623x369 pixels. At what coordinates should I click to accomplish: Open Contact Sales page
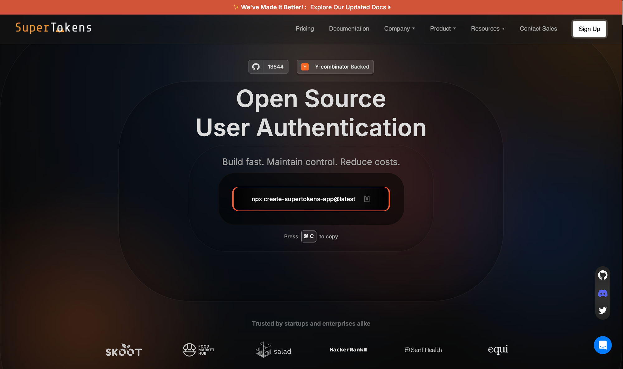(538, 29)
